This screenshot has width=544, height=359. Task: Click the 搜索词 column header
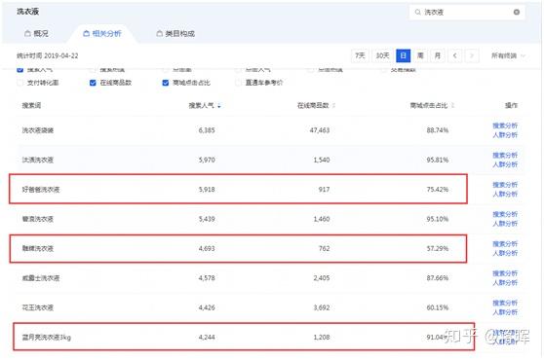pos(31,106)
